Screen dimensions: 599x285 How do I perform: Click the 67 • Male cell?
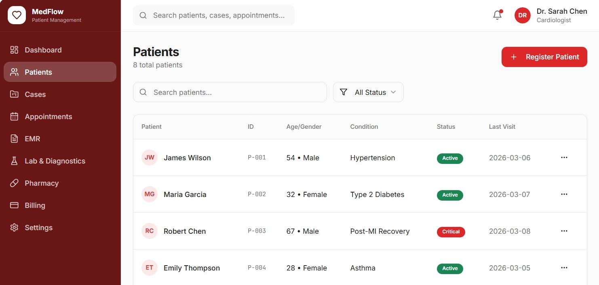point(303,231)
